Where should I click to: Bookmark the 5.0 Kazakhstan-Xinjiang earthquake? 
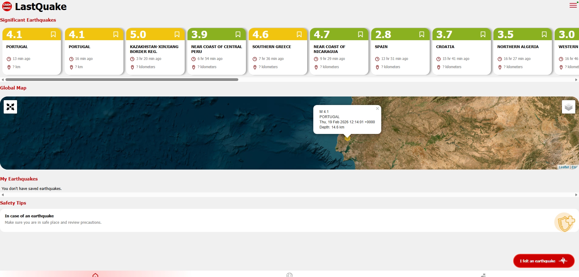[x=177, y=34]
